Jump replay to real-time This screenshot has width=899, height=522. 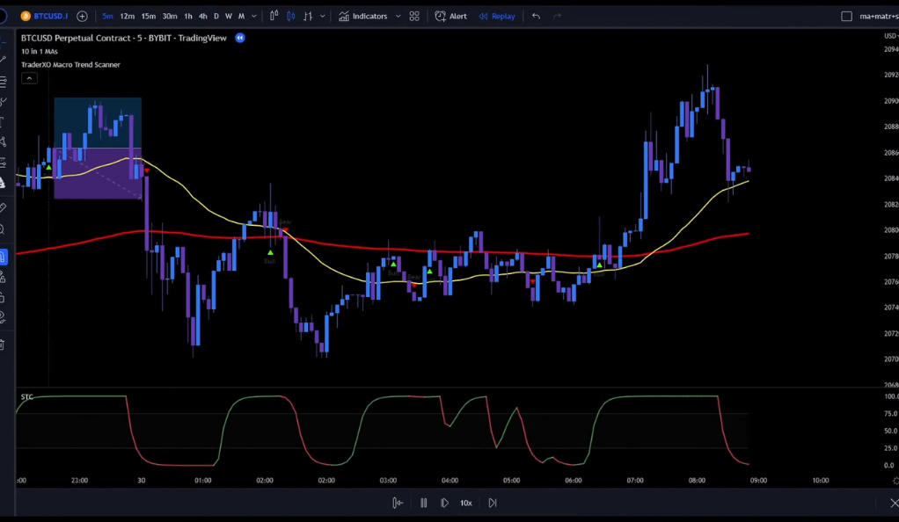point(493,503)
